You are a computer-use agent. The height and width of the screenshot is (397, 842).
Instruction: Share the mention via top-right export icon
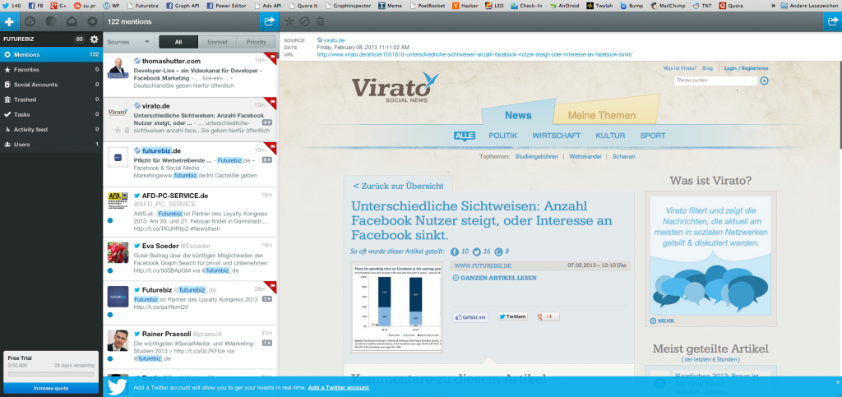point(833,21)
